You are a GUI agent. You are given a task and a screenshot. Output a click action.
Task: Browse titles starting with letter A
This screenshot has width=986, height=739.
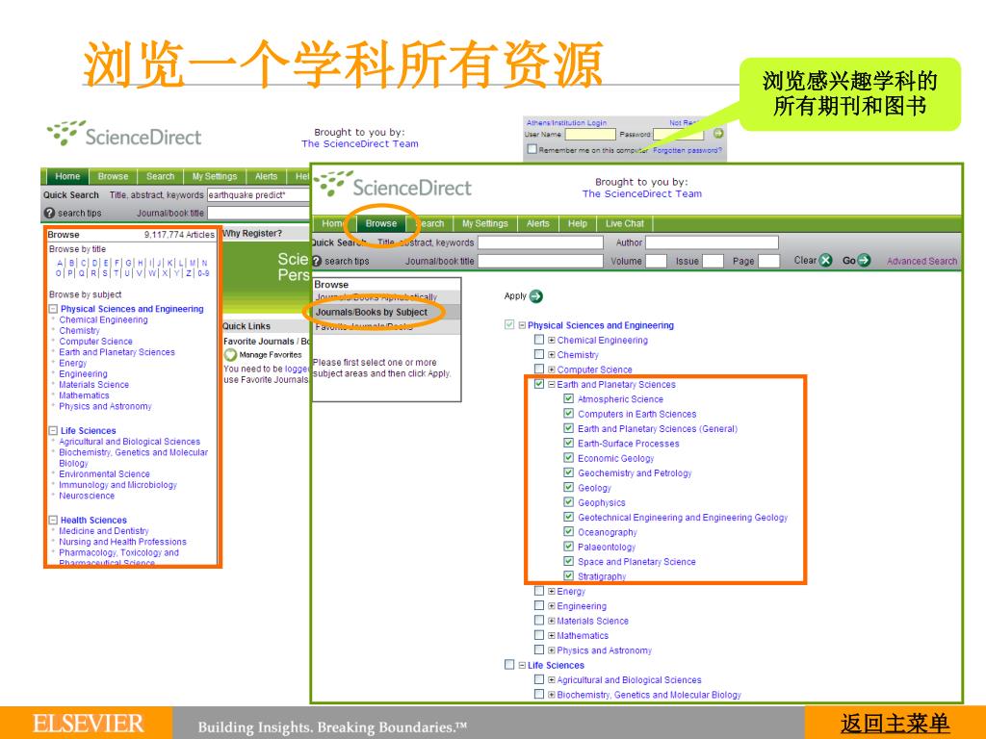60,263
